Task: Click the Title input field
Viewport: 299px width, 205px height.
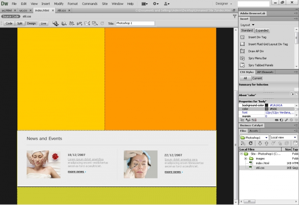Action: pos(135,23)
